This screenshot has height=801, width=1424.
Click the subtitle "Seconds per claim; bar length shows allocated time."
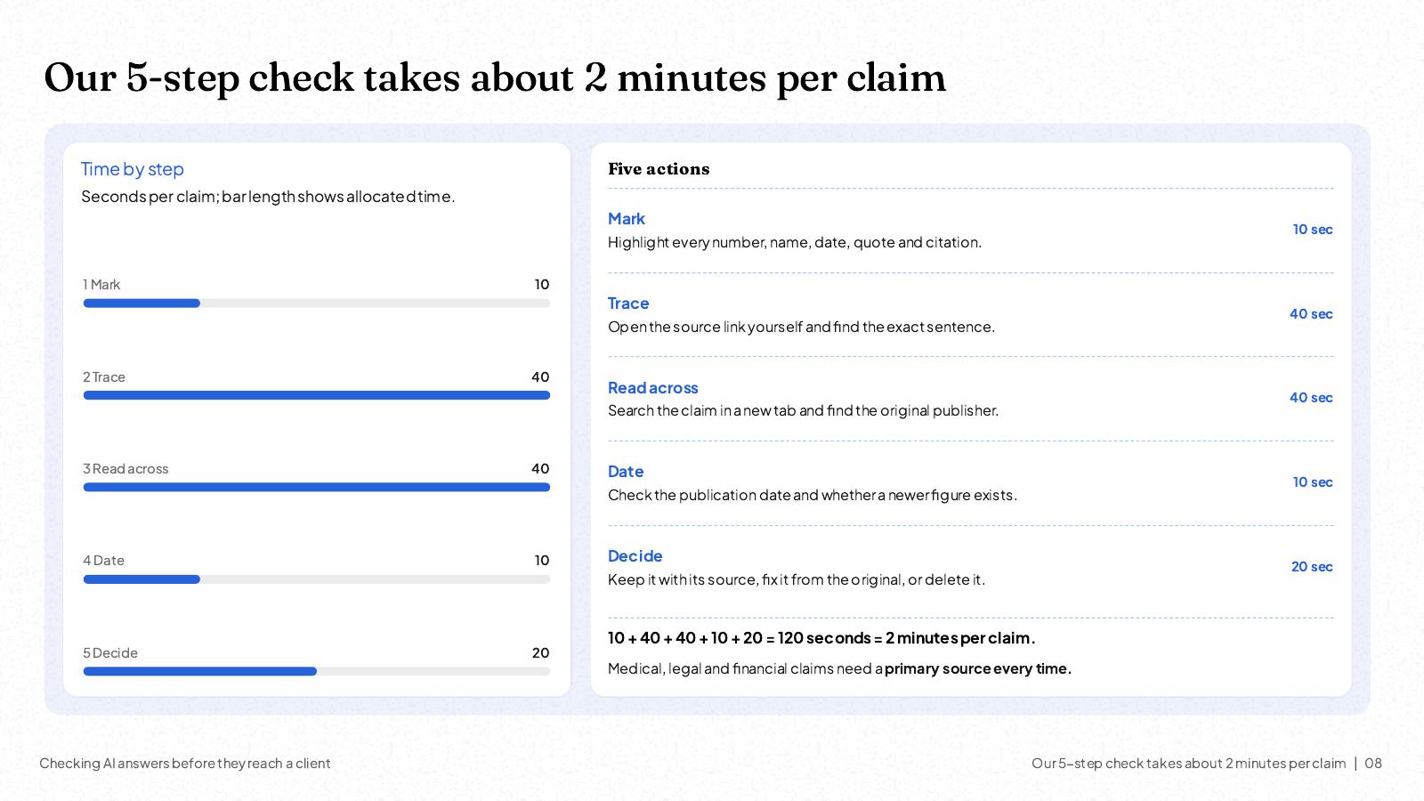point(268,196)
